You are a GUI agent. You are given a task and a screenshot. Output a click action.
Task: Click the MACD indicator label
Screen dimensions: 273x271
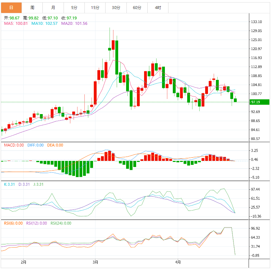pos(14,145)
